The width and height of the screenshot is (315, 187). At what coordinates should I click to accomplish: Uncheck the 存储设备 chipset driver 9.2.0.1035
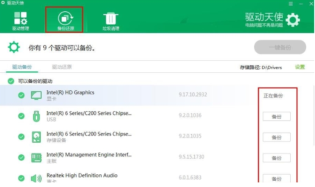pyautogui.click(x=21, y=137)
